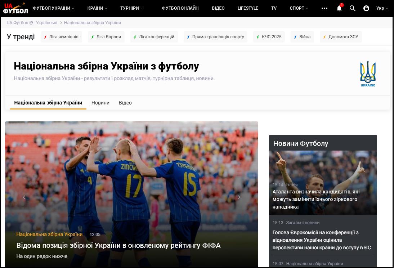
Task: Switch to the Відео tab
Action: [x=125, y=103]
